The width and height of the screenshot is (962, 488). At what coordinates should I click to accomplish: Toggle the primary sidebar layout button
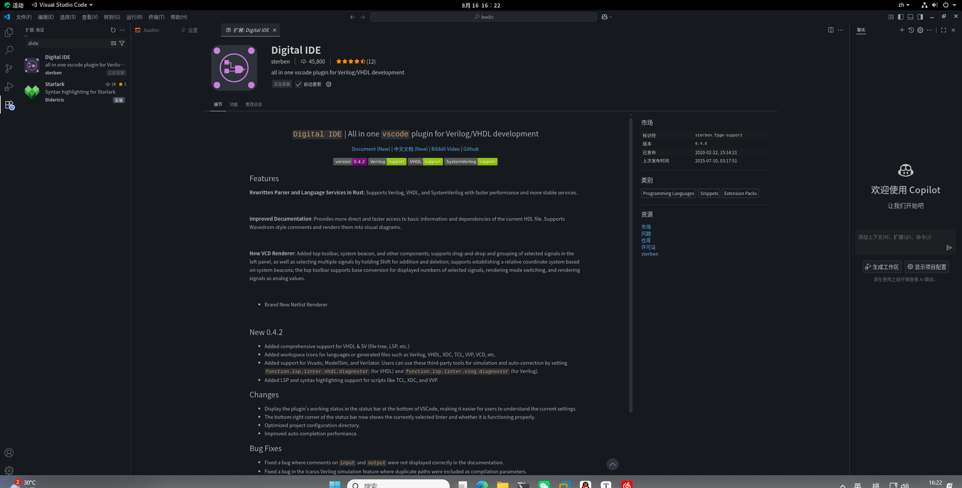tap(900, 17)
